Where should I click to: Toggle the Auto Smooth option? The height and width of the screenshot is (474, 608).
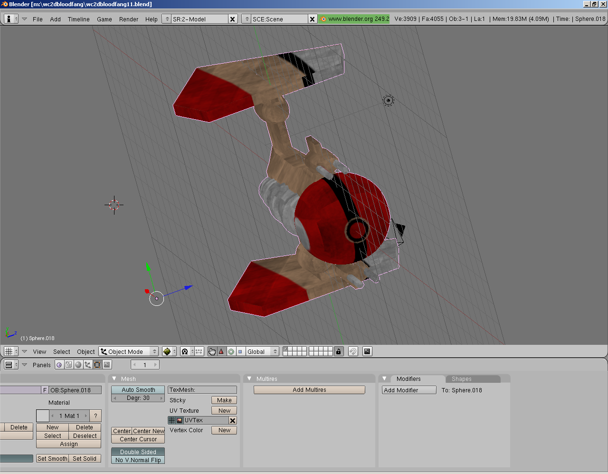pyautogui.click(x=138, y=390)
